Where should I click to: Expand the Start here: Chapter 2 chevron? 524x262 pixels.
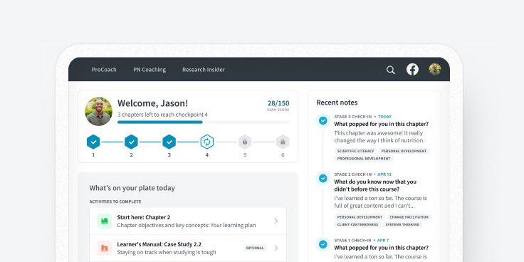pyautogui.click(x=276, y=221)
